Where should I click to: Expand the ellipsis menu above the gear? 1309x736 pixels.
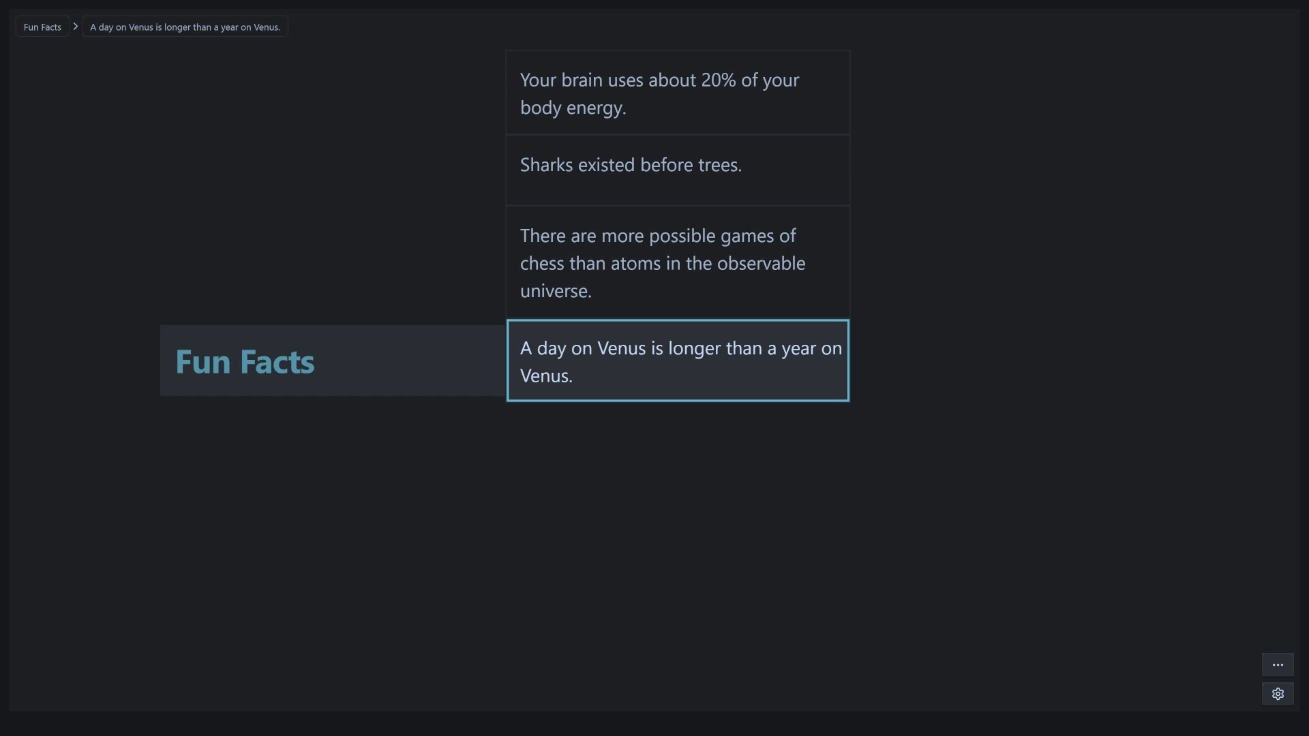pos(1278,664)
